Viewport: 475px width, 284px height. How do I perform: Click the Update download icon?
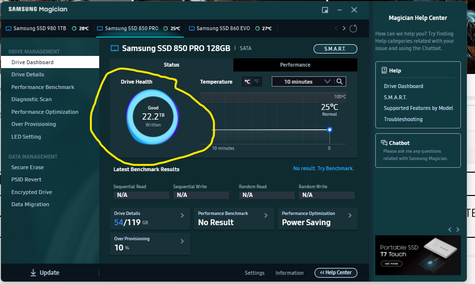34,273
